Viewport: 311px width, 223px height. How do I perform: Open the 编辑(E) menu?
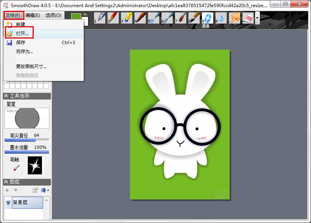click(33, 15)
